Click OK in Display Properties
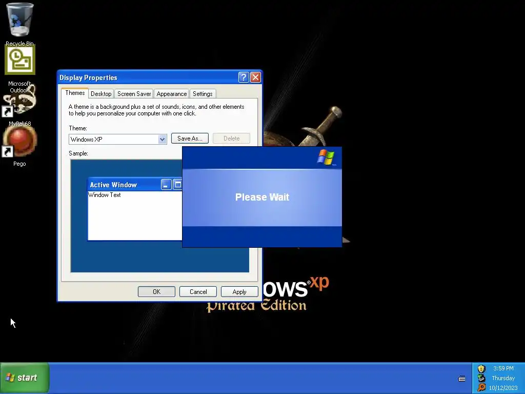525x394 pixels. coord(156,292)
